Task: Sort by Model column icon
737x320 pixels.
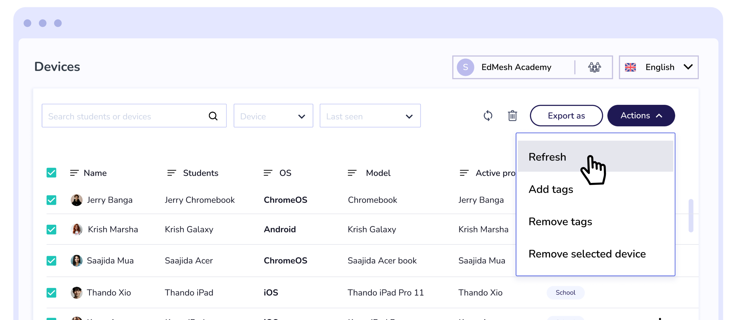Action: point(352,173)
